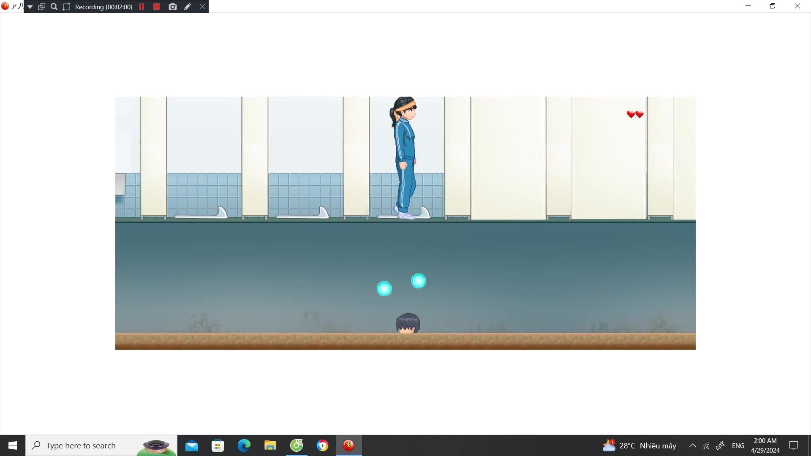Open the weather widget showing 28°C
This screenshot has width=811, height=456.
640,445
